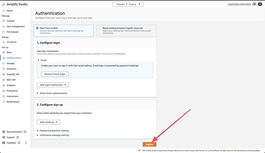Open the GraphQL API page

pyautogui.click(x=13, y=74)
